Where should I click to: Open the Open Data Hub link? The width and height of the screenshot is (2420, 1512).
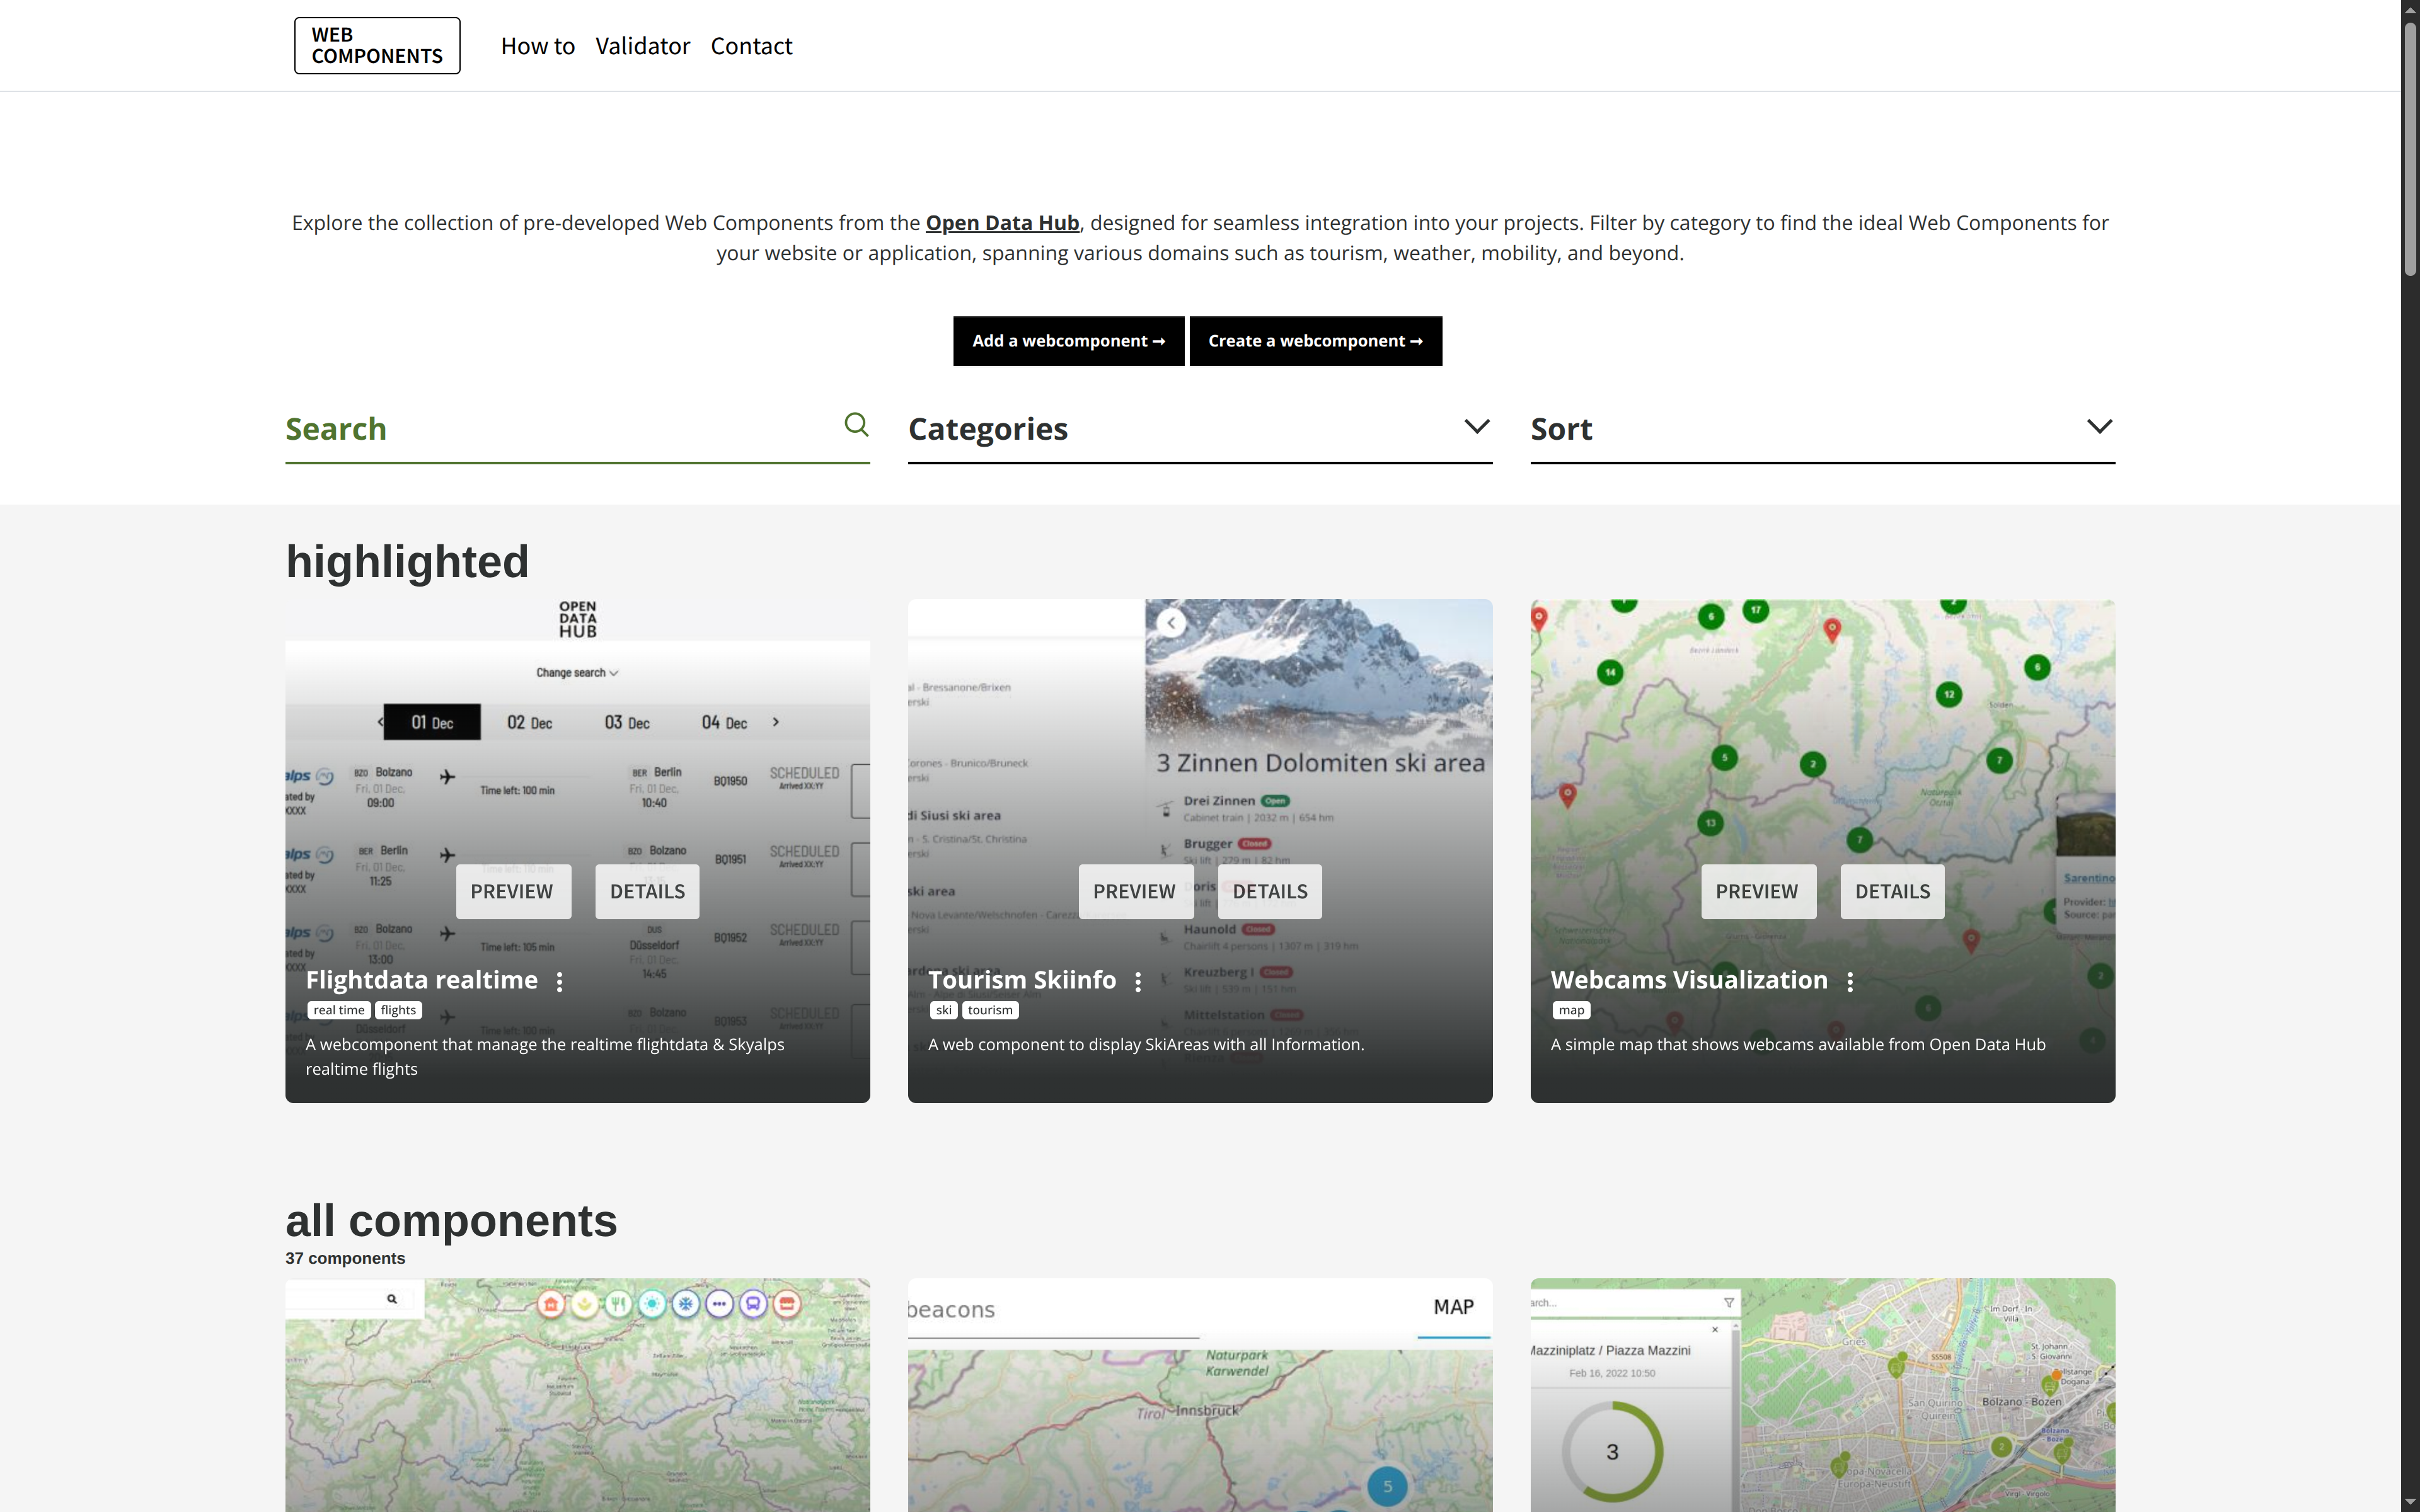(x=1001, y=222)
